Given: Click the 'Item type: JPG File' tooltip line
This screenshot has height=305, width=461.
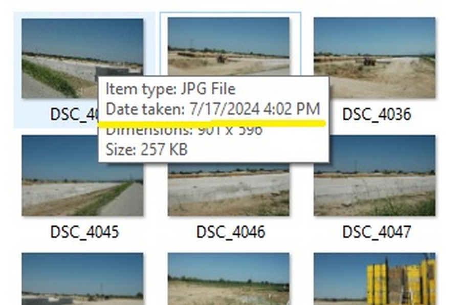Looking at the screenshot, I should pyautogui.click(x=170, y=89).
